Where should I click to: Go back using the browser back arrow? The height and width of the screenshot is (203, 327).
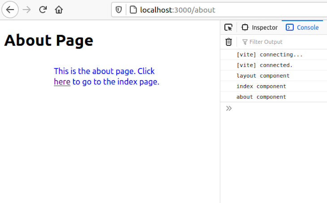pos(10,10)
